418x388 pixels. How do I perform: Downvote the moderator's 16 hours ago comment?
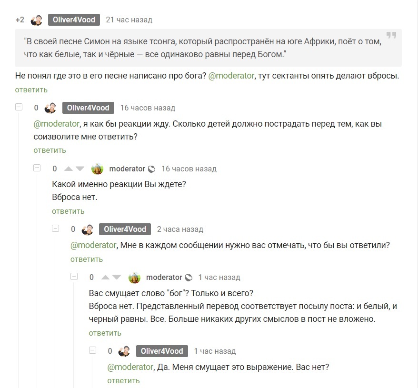tap(80, 169)
